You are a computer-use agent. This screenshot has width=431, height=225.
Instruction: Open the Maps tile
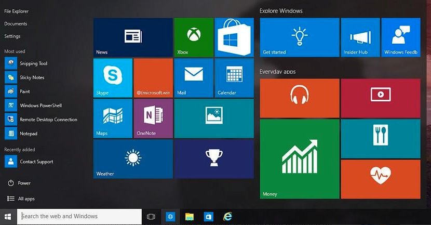[113, 118]
